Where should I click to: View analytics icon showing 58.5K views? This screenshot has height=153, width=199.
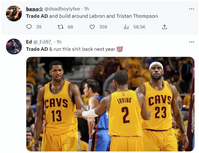click(x=126, y=27)
